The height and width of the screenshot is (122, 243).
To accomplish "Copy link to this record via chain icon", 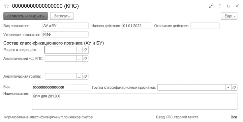I will point(211,6).
